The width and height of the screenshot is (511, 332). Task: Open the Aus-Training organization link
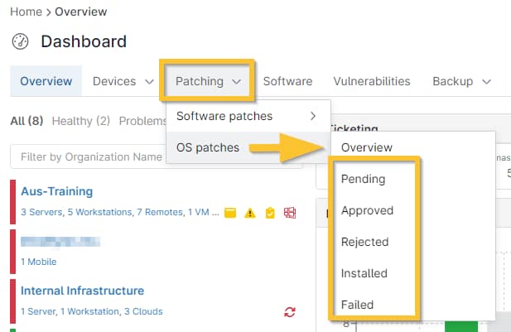(x=56, y=191)
